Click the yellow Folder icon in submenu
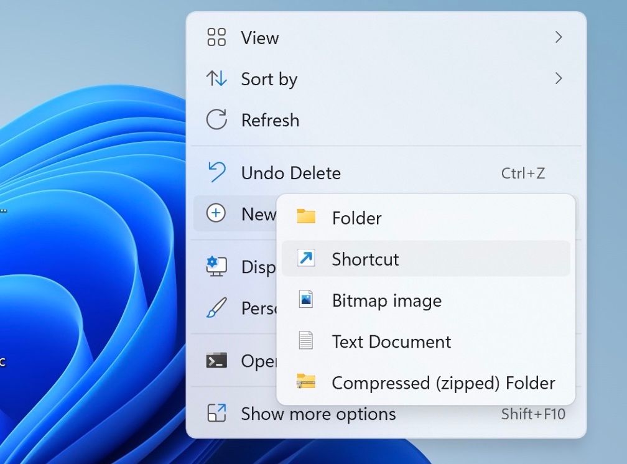This screenshot has height=464, width=627. 306,216
